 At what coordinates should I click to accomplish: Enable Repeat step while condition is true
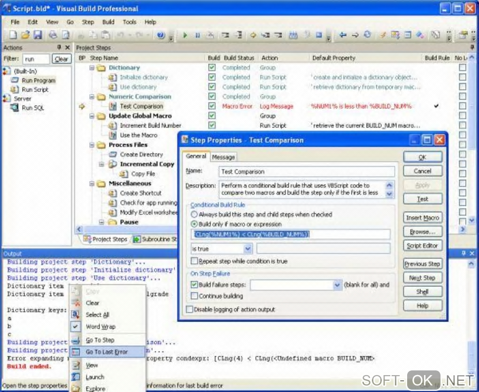[194, 261]
